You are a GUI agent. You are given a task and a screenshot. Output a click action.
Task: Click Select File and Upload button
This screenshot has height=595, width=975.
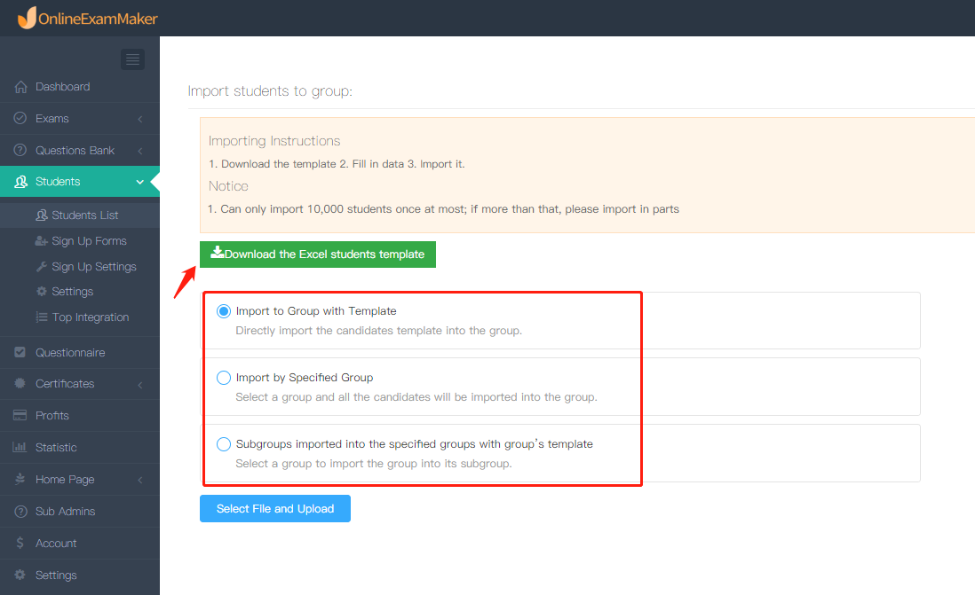pos(275,509)
